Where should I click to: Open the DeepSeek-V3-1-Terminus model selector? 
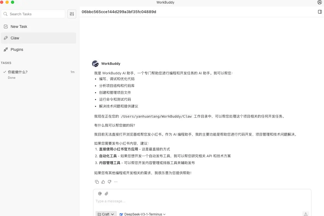click(142, 214)
